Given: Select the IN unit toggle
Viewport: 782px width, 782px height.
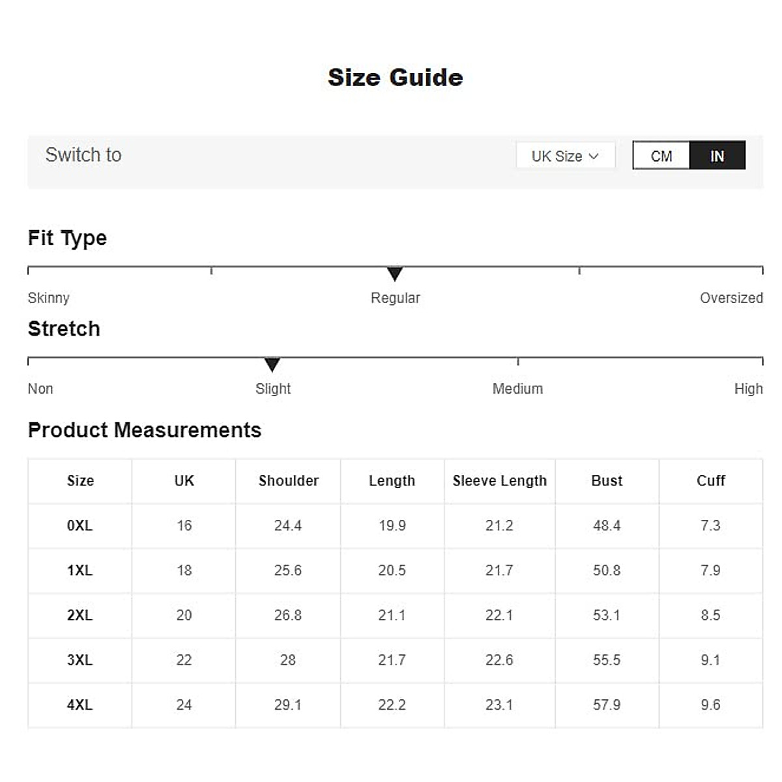Looking at the screenshot, I should coord(717,156).
